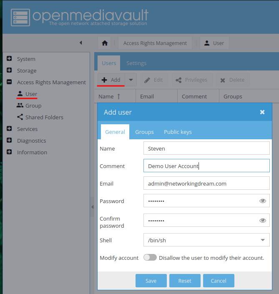This screenshot has height=294, width=279.
Task: Open the Shell dropdown list
Action: [206, 240]
